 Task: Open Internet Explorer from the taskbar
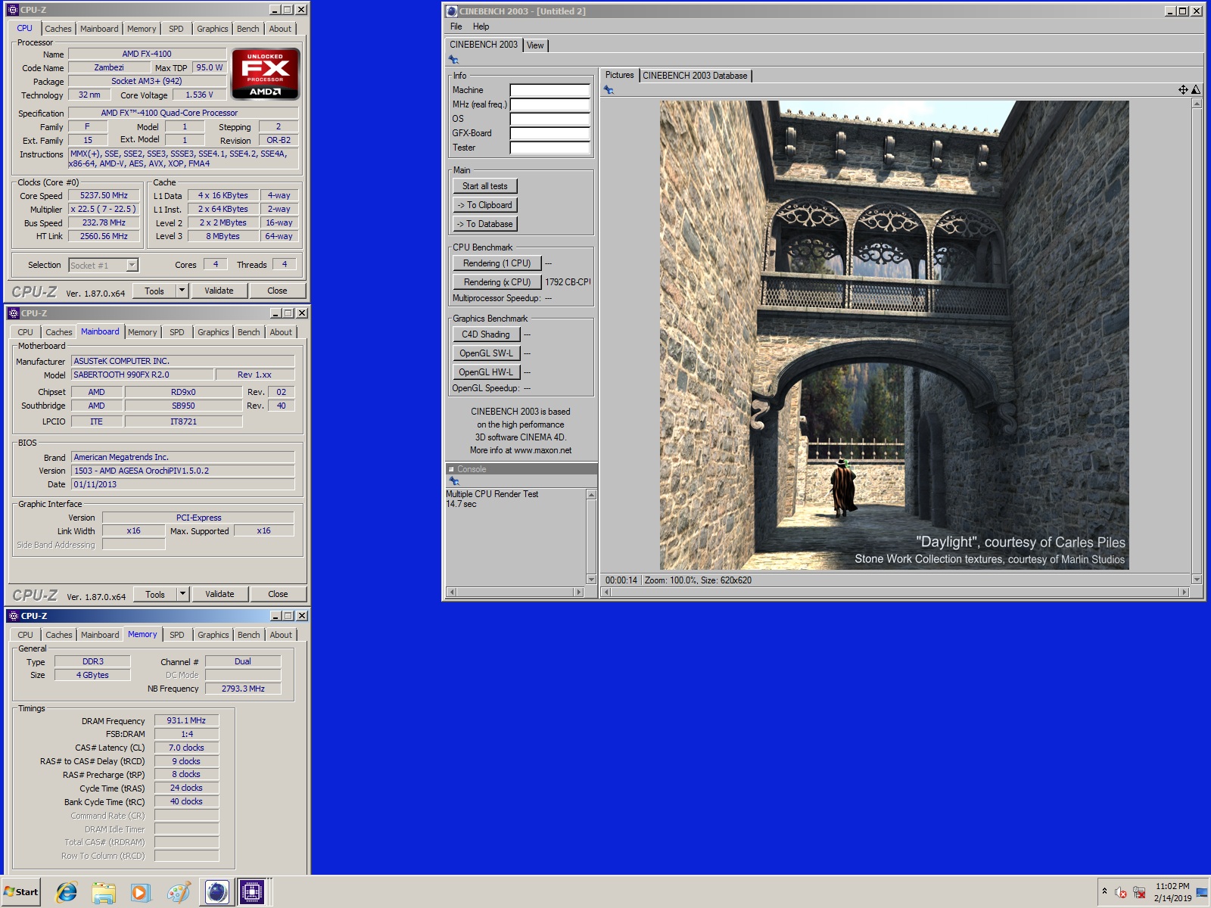[67, 892]
